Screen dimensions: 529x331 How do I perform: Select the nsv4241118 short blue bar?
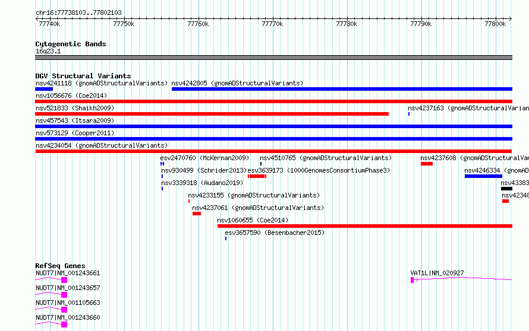[x=44, y=89]
